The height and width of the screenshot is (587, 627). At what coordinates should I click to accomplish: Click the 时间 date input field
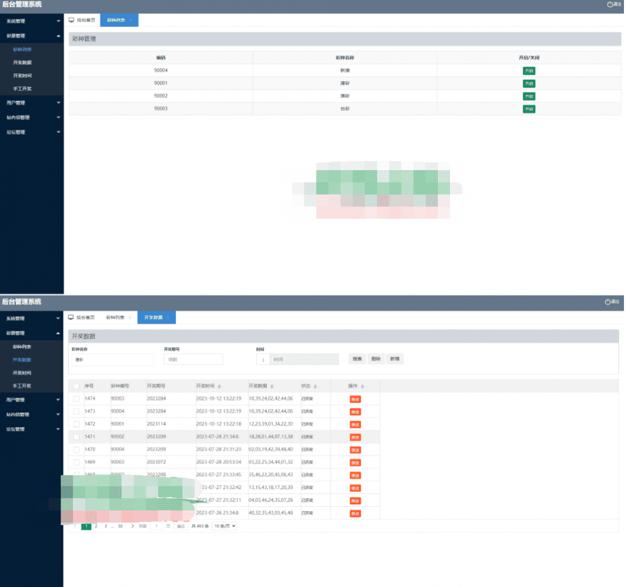[304, 359]
